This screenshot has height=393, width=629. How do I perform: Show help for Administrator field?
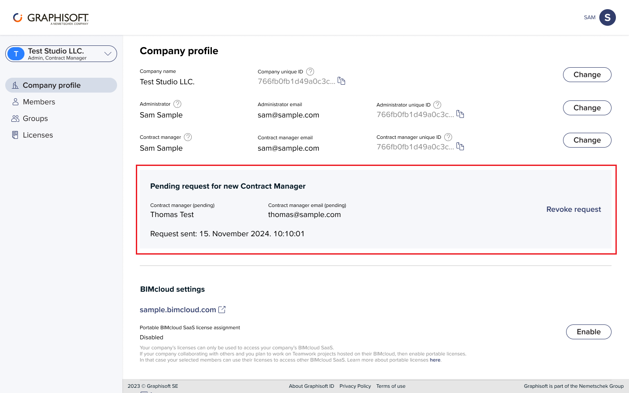click(177, 104)
